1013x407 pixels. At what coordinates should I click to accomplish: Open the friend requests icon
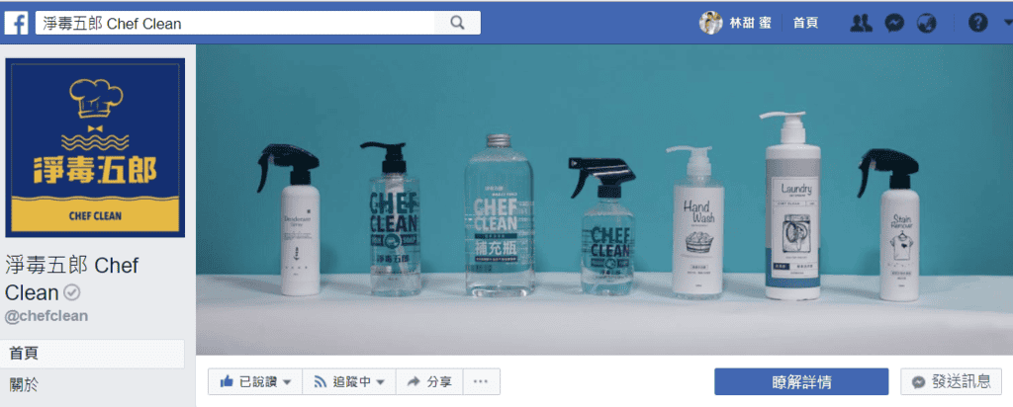pyautogui.click(x=861, y=23)
